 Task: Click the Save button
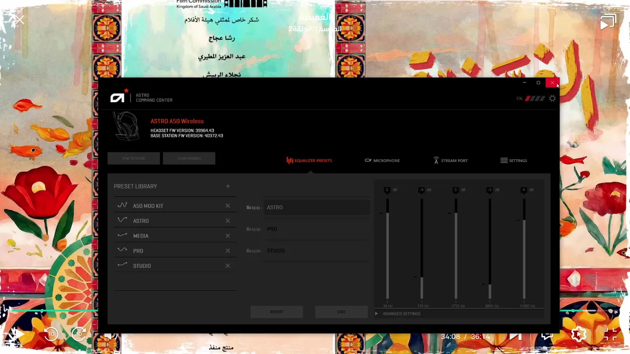(x=341, y=312)
